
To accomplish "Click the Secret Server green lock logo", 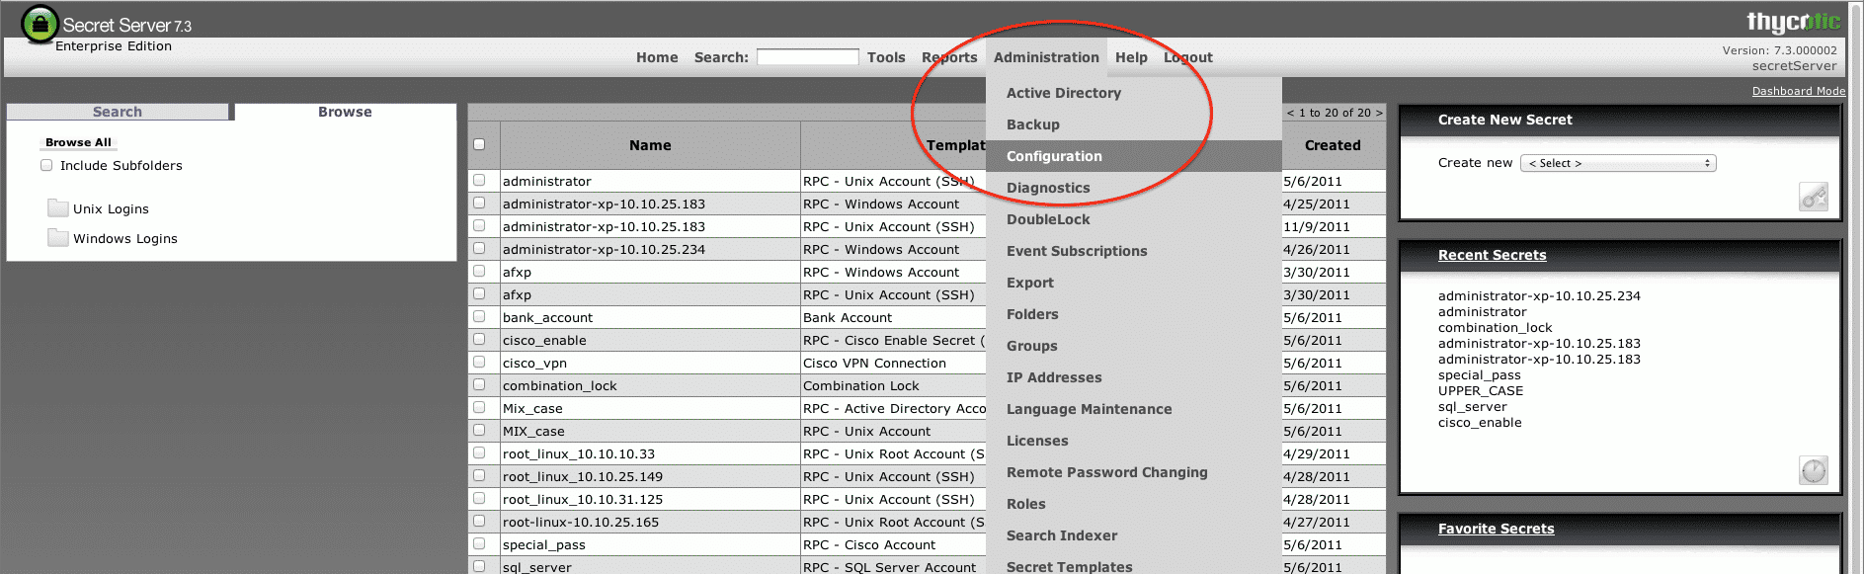I will [x=40, y=24].
